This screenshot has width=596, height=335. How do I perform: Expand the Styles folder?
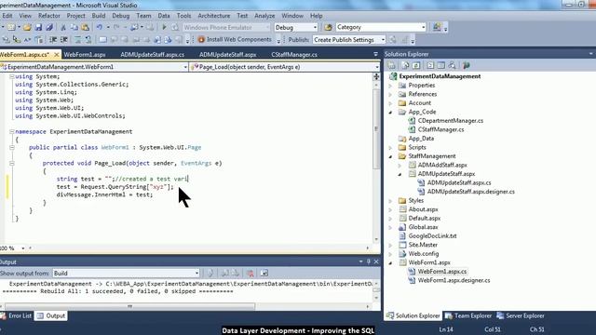pyautogui.click(x=390, y=201)
